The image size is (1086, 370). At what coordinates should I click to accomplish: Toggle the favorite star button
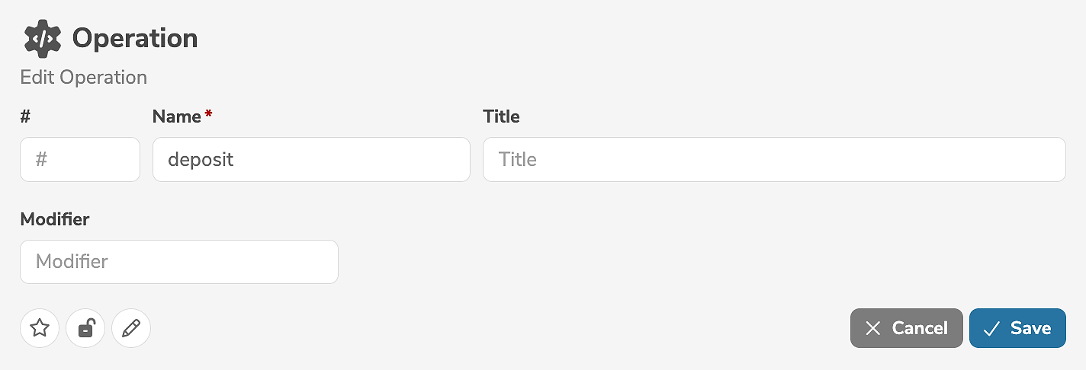pos(40,328)
